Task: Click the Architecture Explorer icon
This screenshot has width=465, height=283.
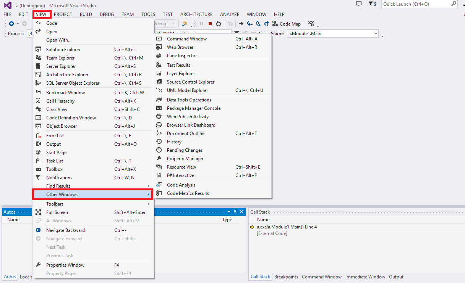Action: tap(38, 75)
